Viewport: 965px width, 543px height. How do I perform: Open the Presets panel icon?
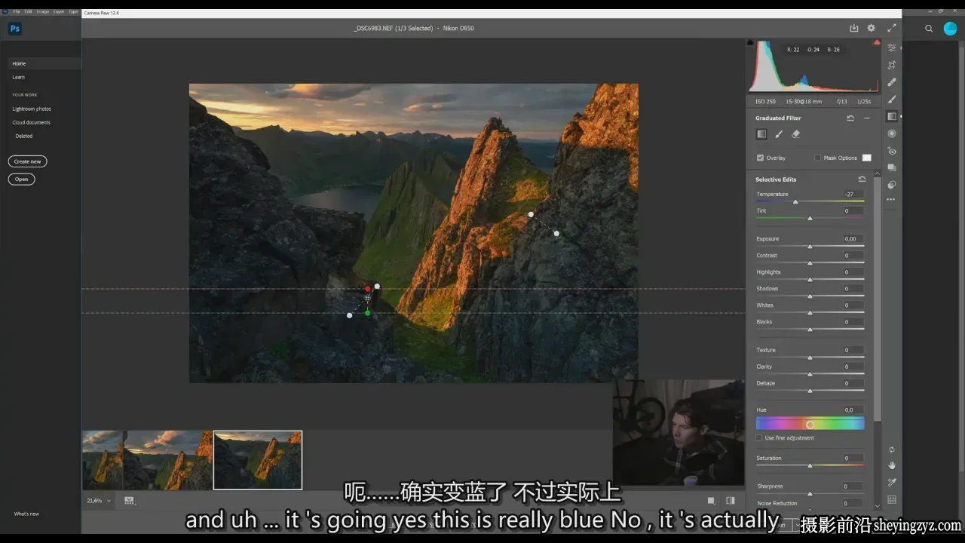click(892, 185)
